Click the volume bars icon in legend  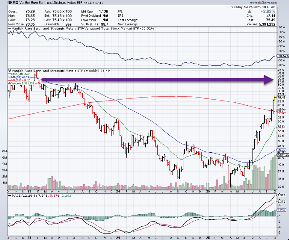point(9,84)
